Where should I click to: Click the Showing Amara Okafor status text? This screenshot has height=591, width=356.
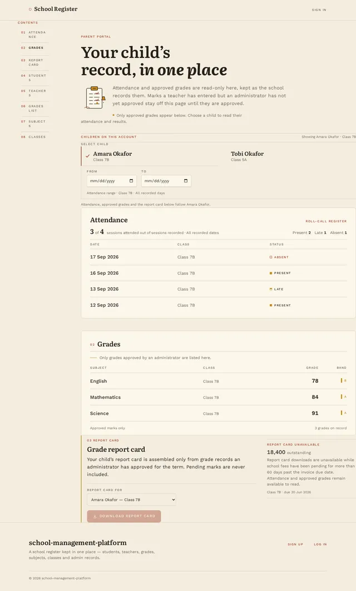pyautogui.click(x=328, y=137)
